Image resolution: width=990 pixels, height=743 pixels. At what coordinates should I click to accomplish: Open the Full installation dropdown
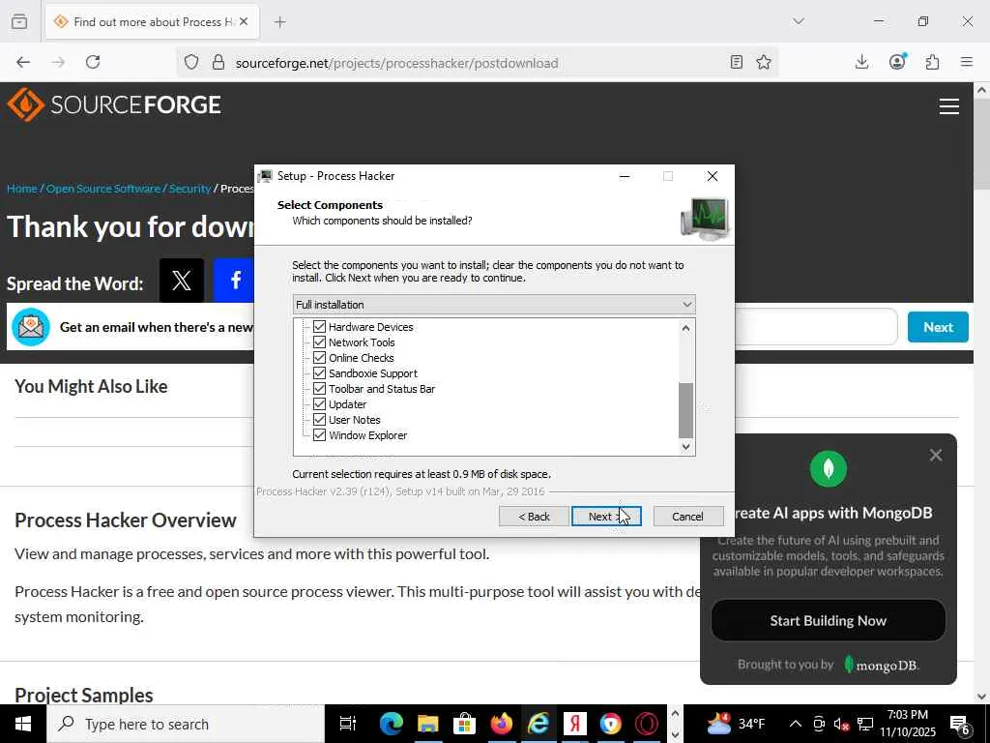pos(494,305)
